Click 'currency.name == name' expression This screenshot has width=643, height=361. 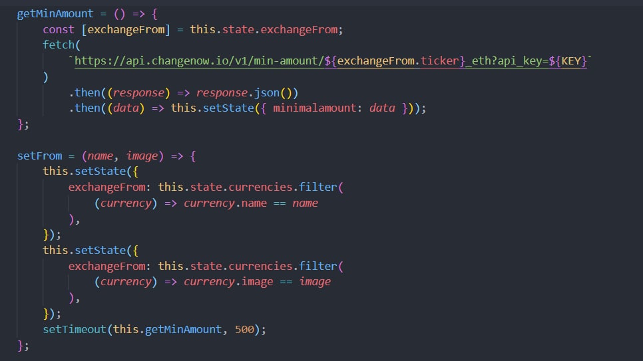250,203
